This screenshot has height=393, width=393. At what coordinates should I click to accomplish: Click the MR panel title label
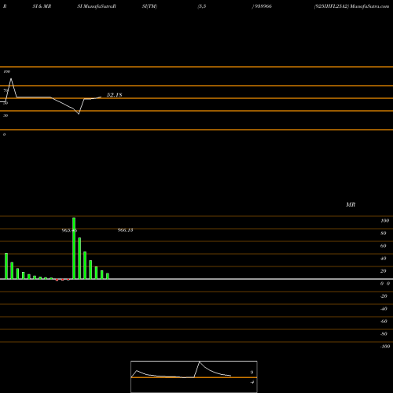coord(351,204)
